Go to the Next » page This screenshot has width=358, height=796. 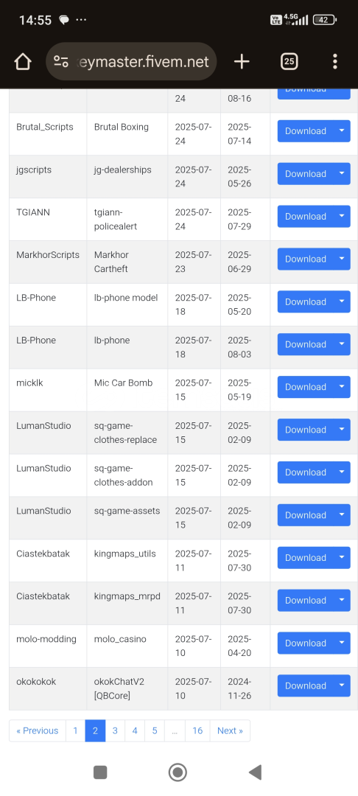[230, 730]
